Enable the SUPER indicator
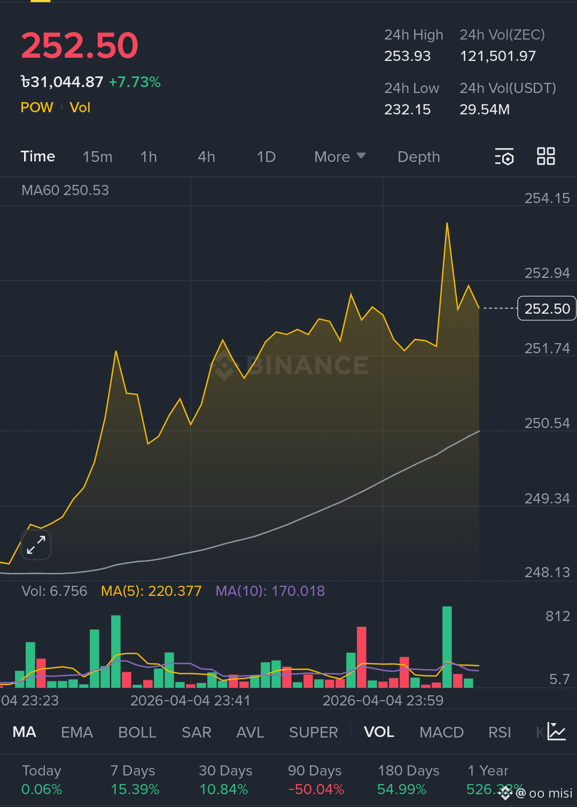The image size is (577, 807). [314, 732]
